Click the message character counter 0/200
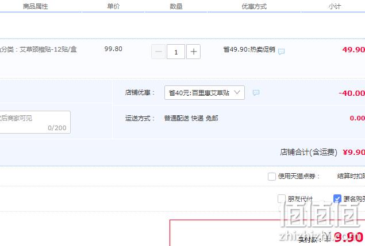The height and width of the screenshot is (246, 365). 57,128
